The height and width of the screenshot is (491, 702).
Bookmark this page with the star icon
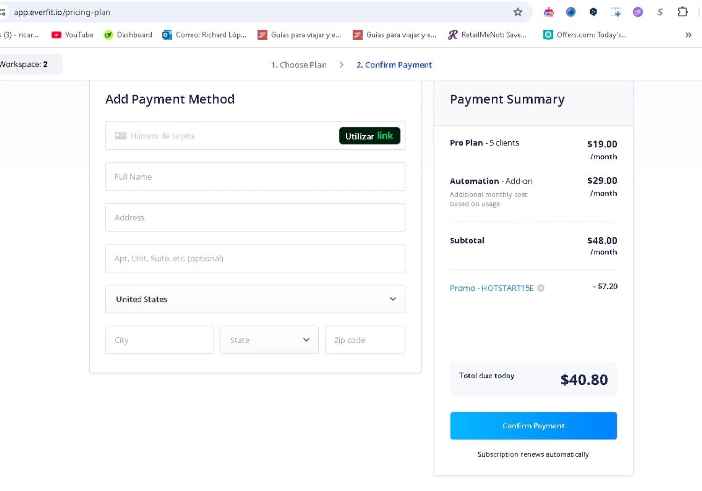tap(518, 12)
